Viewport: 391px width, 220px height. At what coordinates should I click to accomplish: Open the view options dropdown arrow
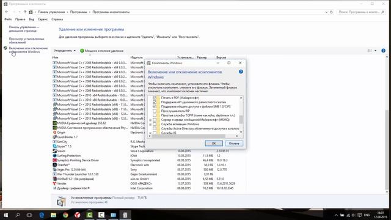pos(376,51)
